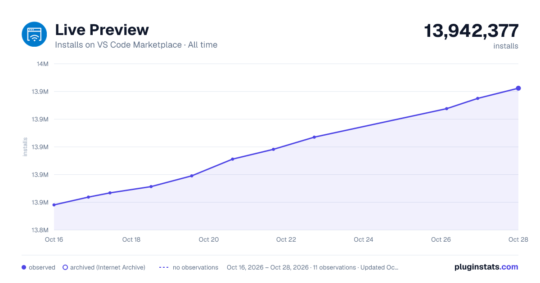This screenshot has height=283, width=540.
Task: Open the pluginstats.com link
Action: click(486, 267)
